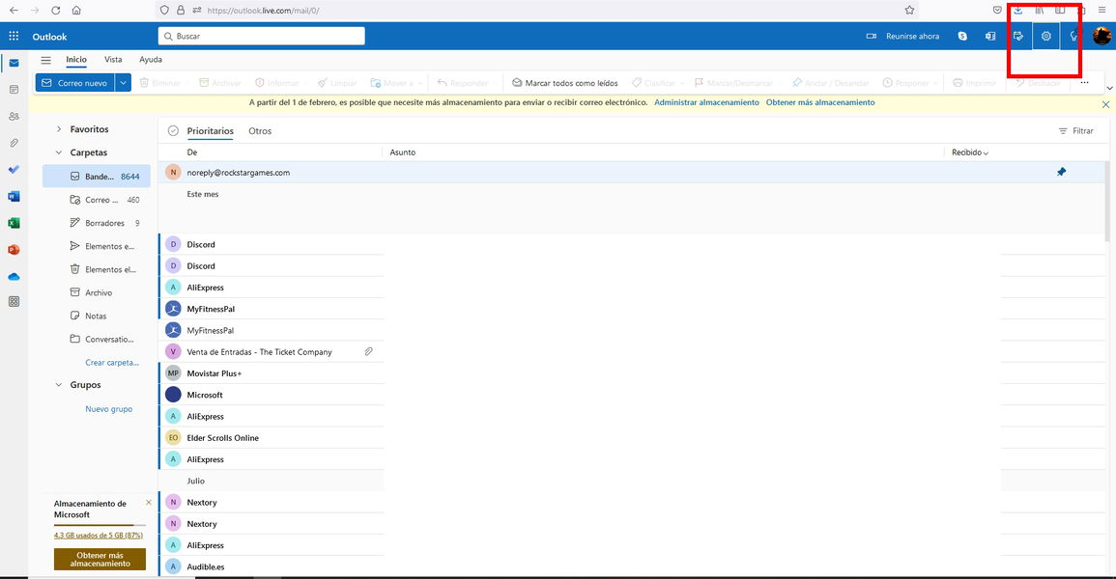Launch Word from the left rail
The width and height of the screenshot is (1116, 579).
pyautogui.click(x=14, y=196)
